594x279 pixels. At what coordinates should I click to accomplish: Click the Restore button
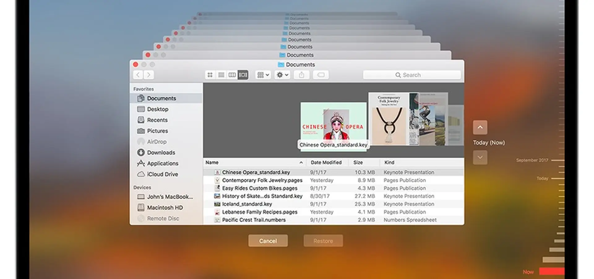coord(323,241)
